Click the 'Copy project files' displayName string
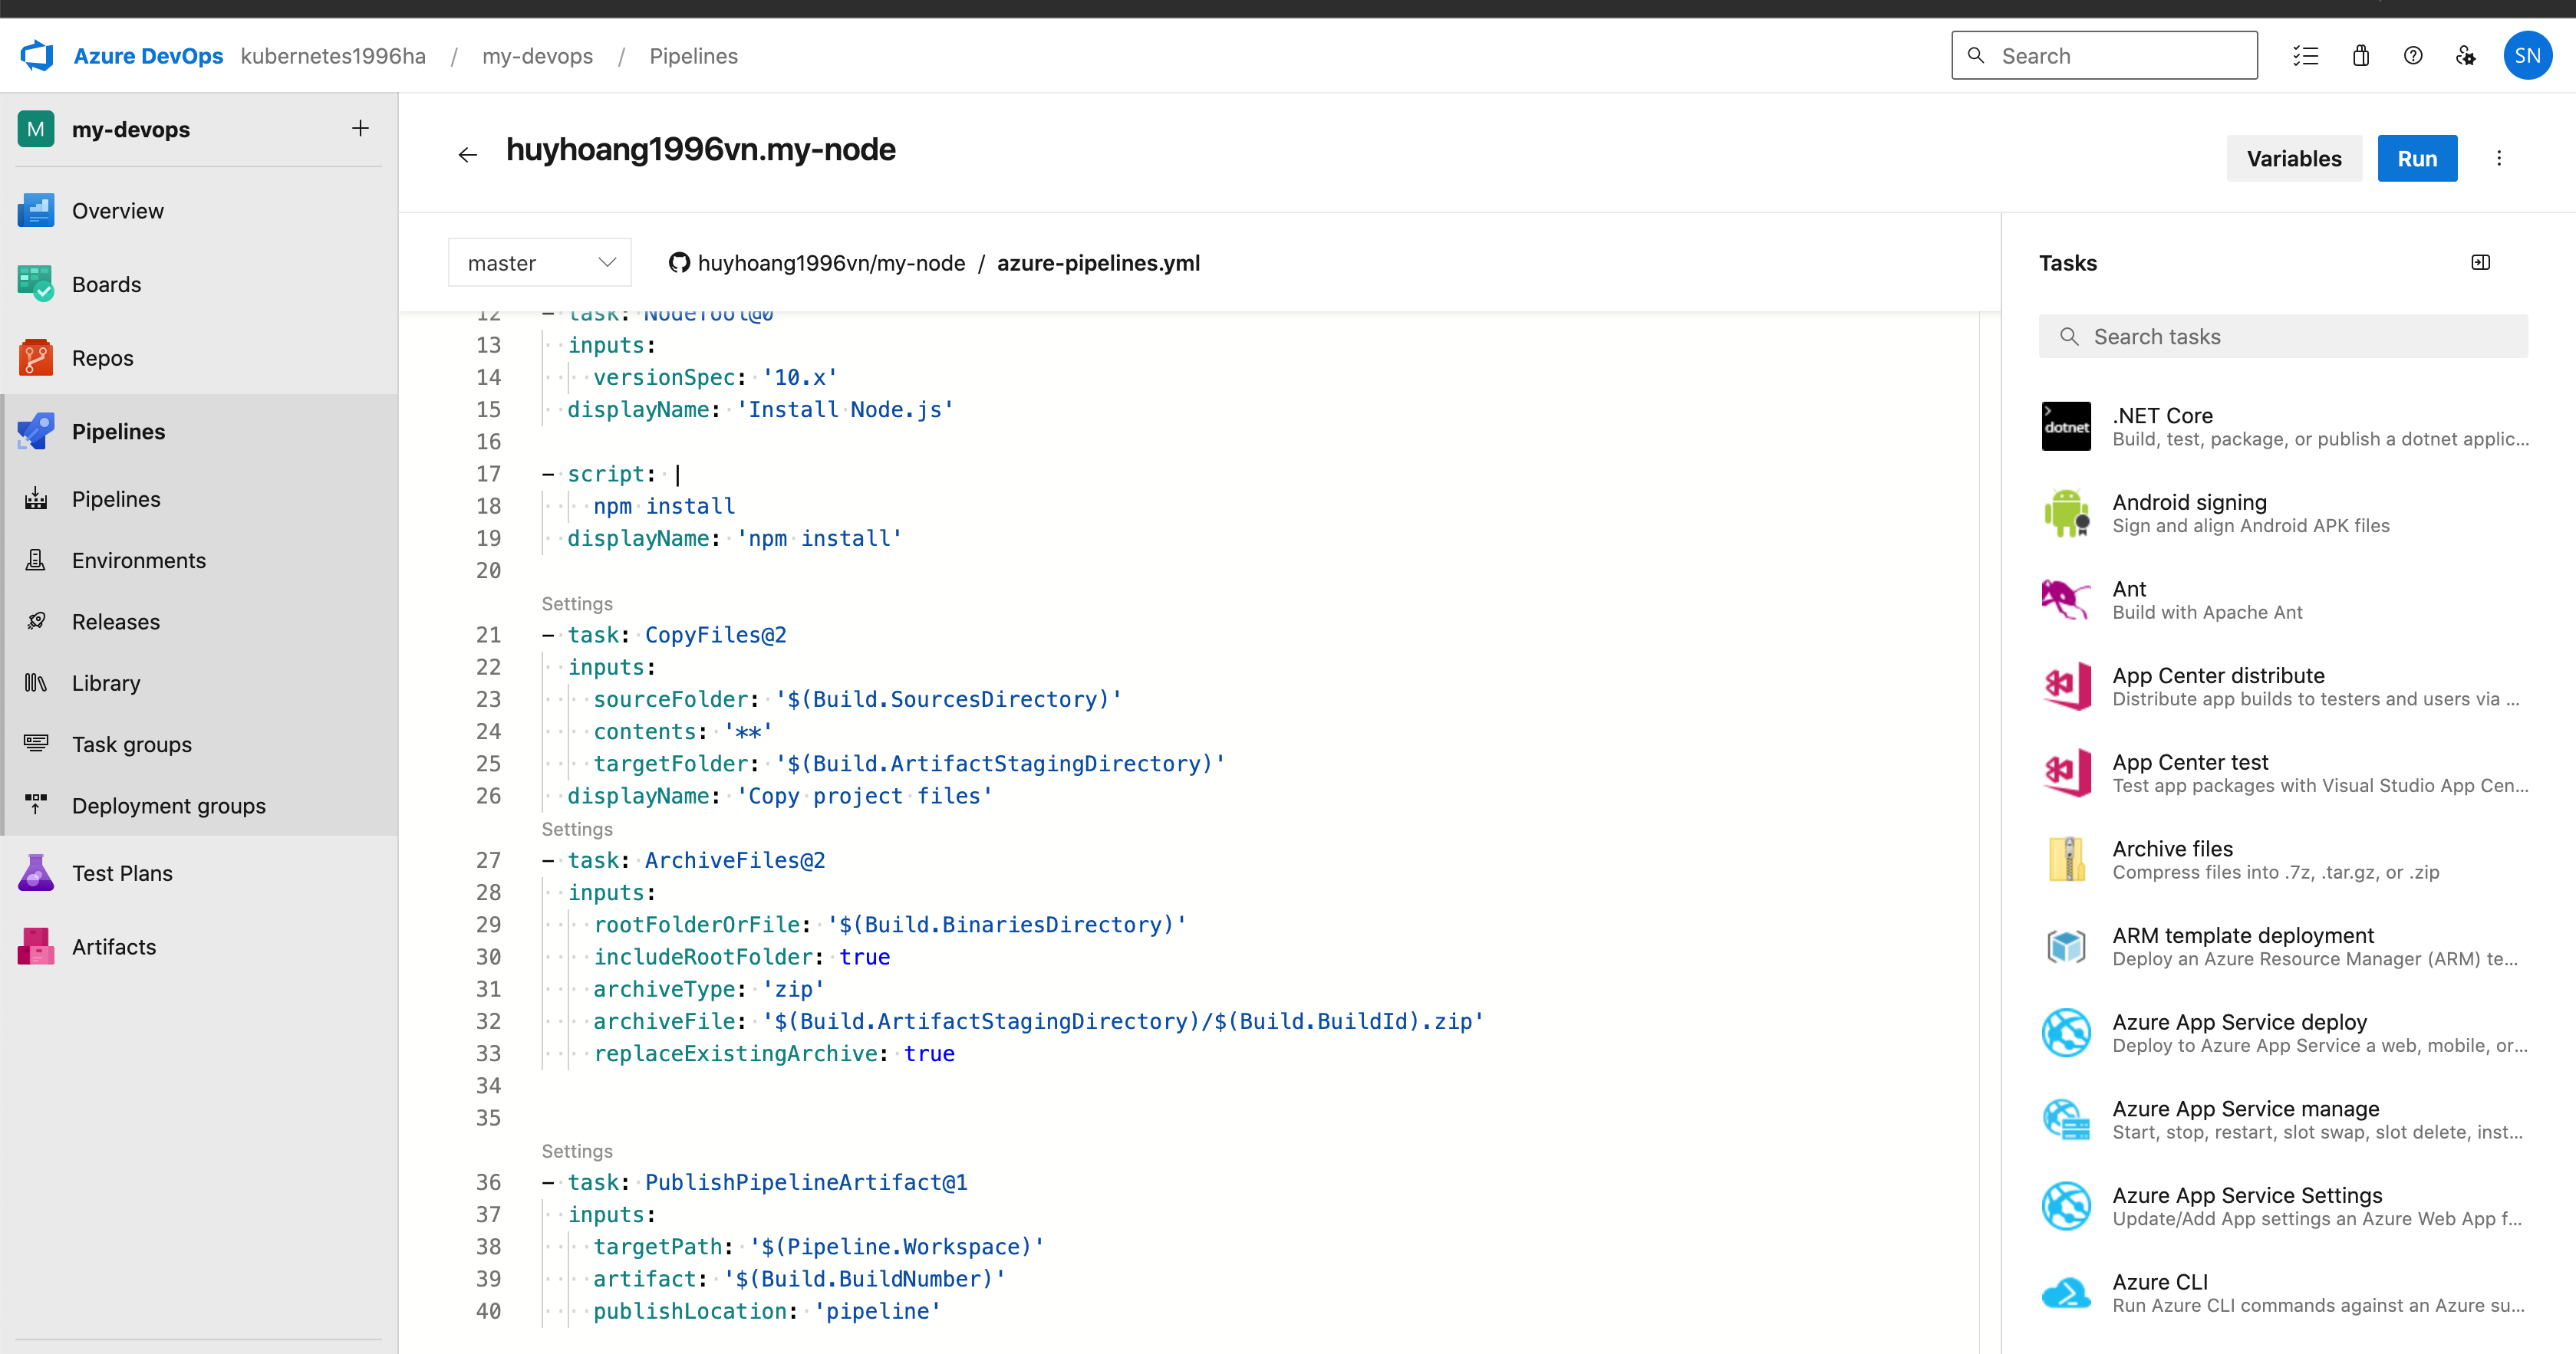 point(864,797)
